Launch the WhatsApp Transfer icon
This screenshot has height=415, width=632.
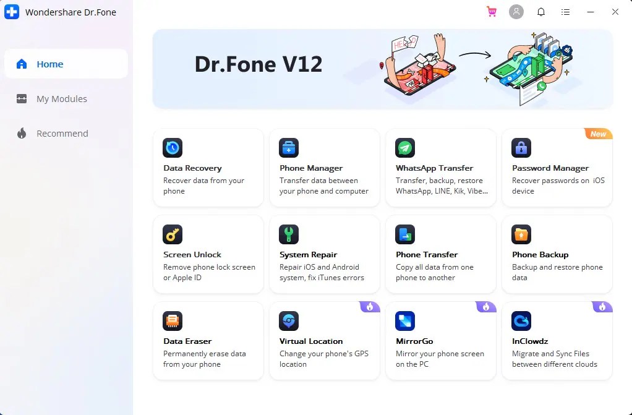click(405, 148)
